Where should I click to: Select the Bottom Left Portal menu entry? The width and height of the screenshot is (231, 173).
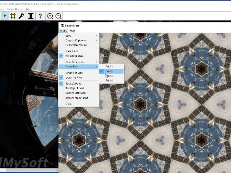point(79,93)
